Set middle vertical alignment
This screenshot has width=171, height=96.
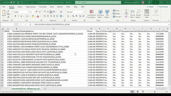coord(48,12)
